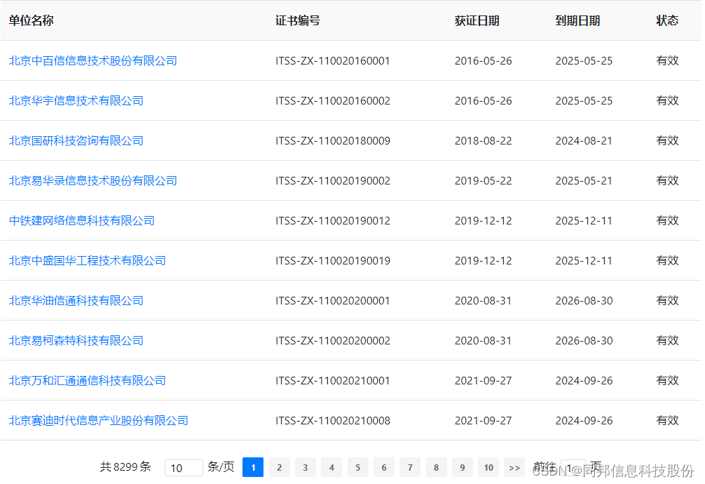This screenshot has width=705, height=484.
Task: Go to page 10
Action: [x=488, y=467]
